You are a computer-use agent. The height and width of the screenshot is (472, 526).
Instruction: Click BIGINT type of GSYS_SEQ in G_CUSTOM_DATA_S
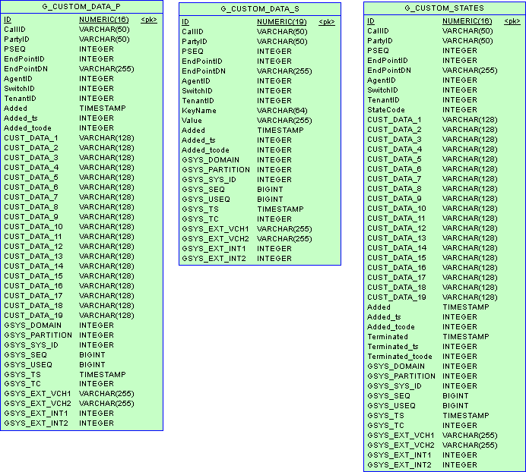(x=270, y=190)
